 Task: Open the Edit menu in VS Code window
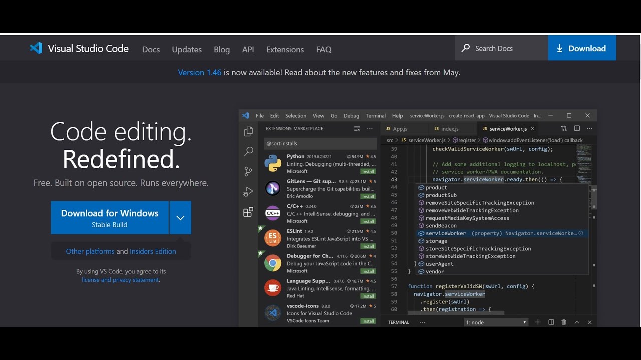(275, 116)
